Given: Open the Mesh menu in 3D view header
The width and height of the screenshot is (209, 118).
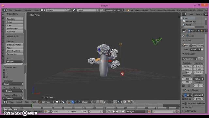Looking at the screenshot, I should (34, 102).
